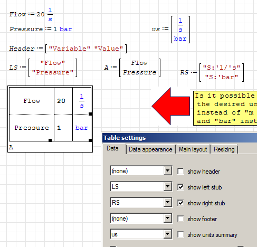Click the l/s unit in the table

(82, 101)
